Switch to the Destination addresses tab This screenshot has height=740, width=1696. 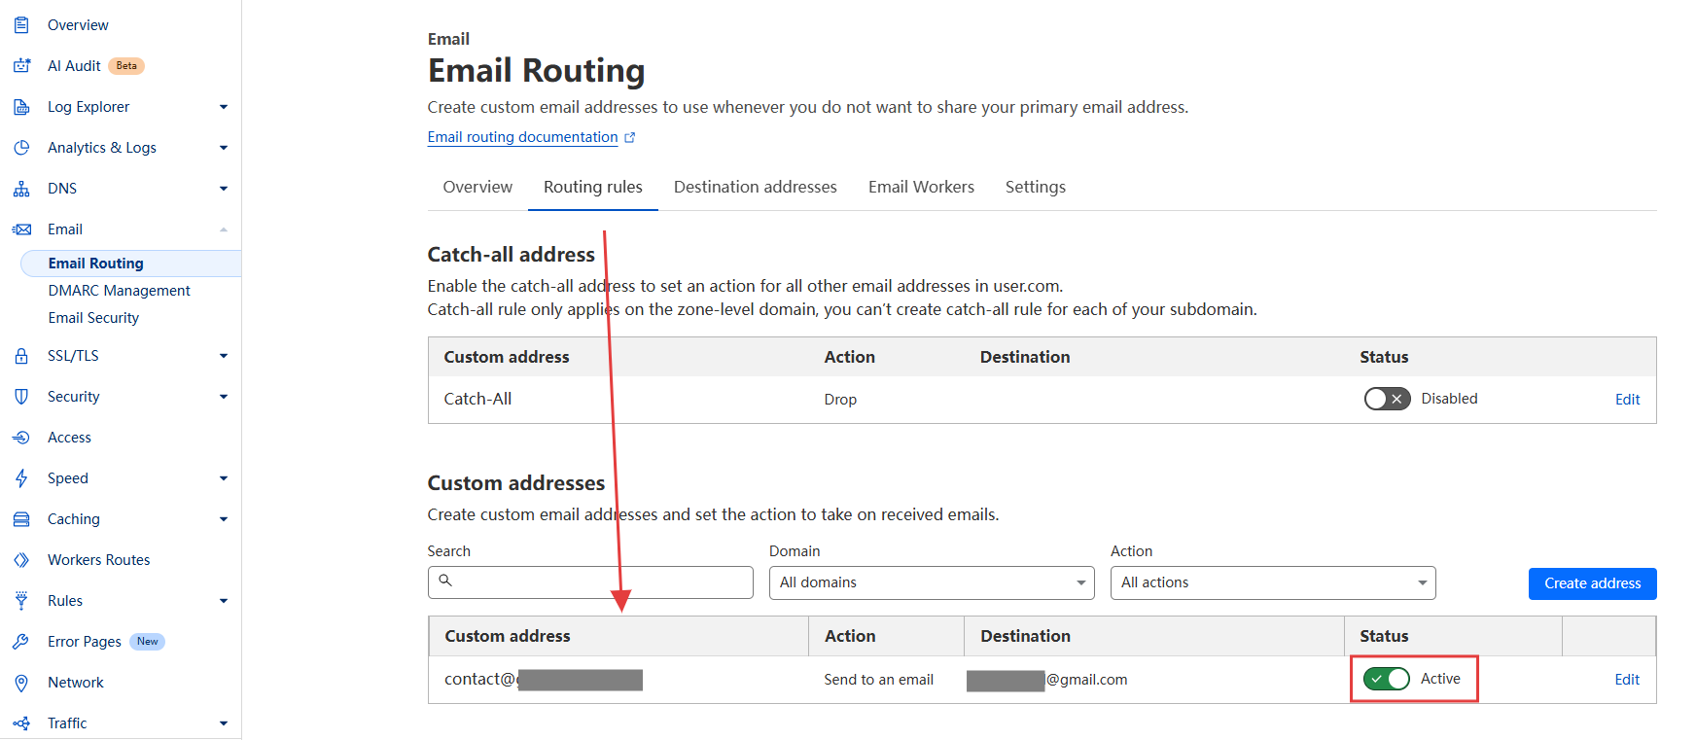[x=755, y=187]
